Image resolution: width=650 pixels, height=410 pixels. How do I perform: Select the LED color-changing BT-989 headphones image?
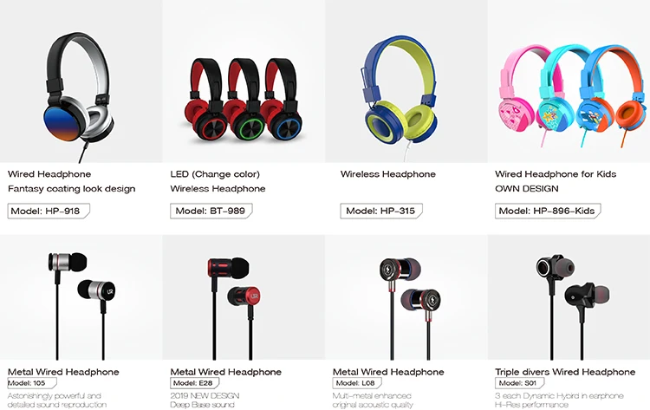click(244, 81)
